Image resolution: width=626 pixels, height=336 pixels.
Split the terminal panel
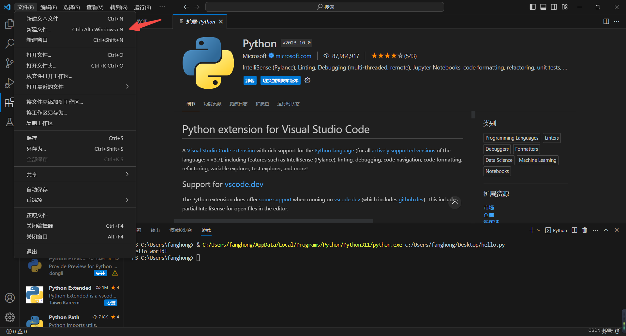(x=574, y=230)
